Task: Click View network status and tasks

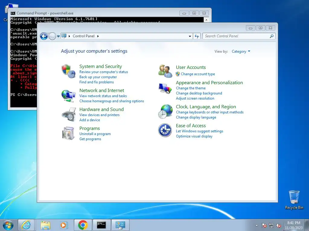Action: coord(103,96)
